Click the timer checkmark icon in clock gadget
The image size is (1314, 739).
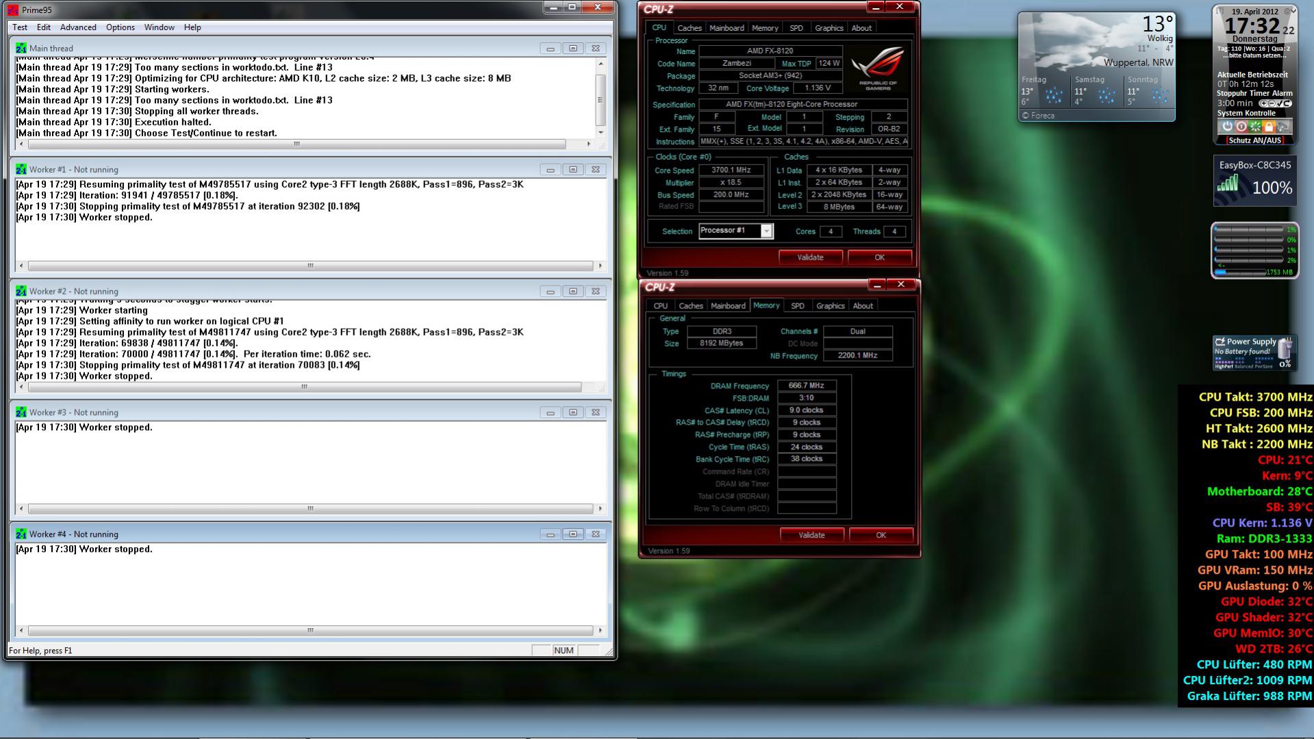click(1279, 103)
